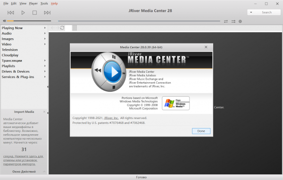283x180 pixels.
Task: Stop playback with the Stop button
Action: tap(34, 13)
